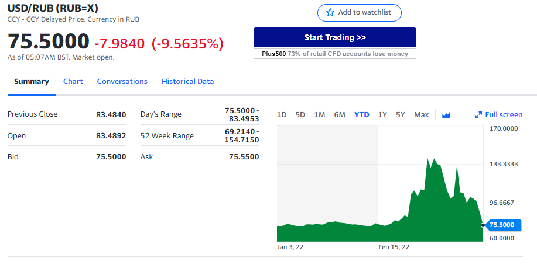537x265 pixels.
Task: Click the star icon in Add to watchlist
Action: (x=330, y=13)
